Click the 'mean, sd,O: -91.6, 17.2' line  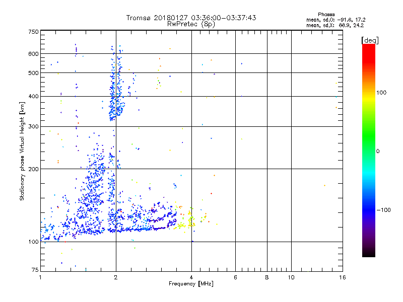pyautogui.click(x=335, y=20)
